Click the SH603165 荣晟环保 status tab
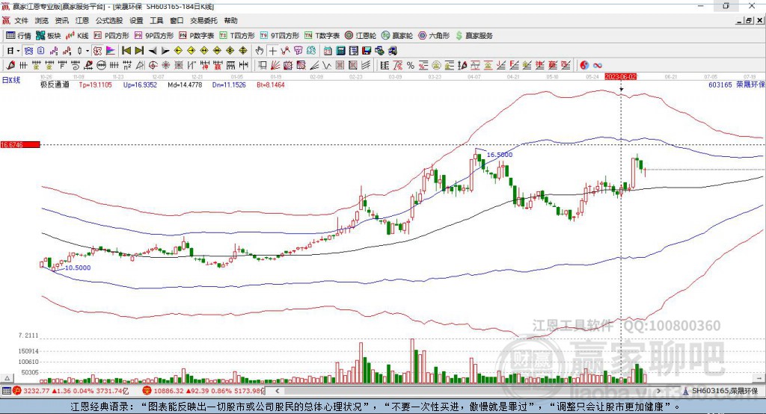Screen dimensions: 766x414 coord(720,391)
